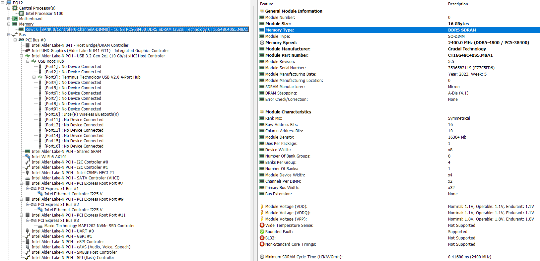Click the Rank Mix value Symmetrical
Image resolution: width=540 pixels, height=261 pixels.
(459, 118)
